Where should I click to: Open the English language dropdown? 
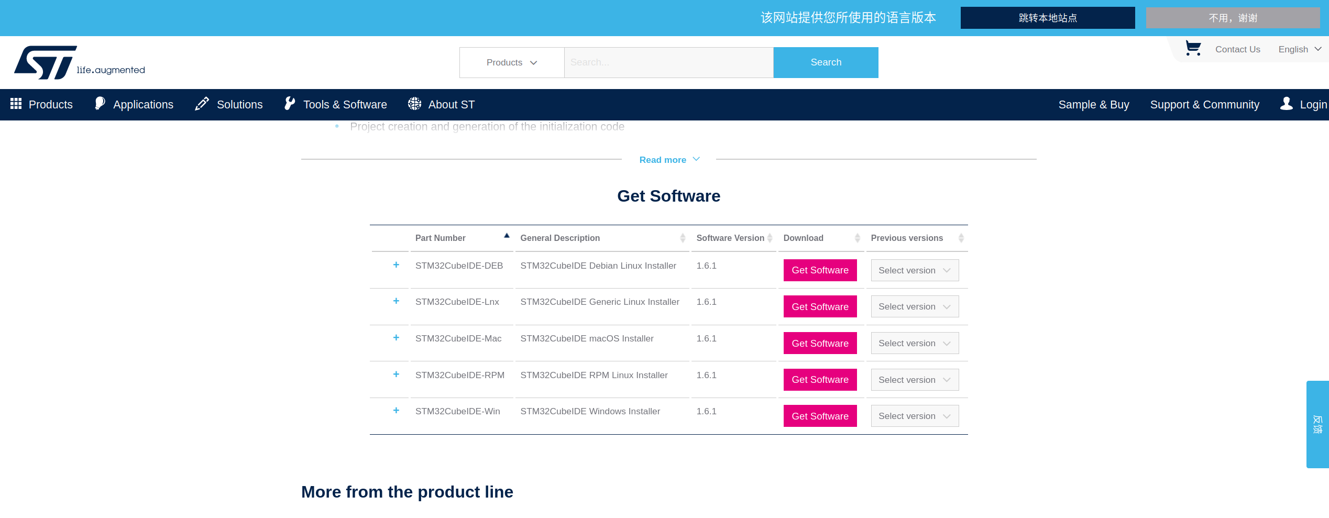point(1300,49)
